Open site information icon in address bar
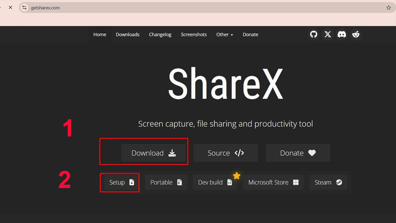The image size is (396, 223). pos(24,8)
